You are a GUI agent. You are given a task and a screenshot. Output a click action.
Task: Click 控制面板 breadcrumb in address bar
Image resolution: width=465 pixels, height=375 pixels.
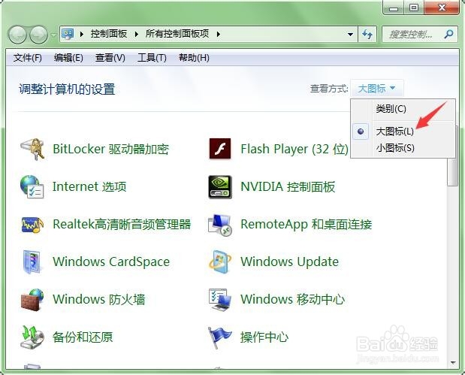(x=109, y=34)
